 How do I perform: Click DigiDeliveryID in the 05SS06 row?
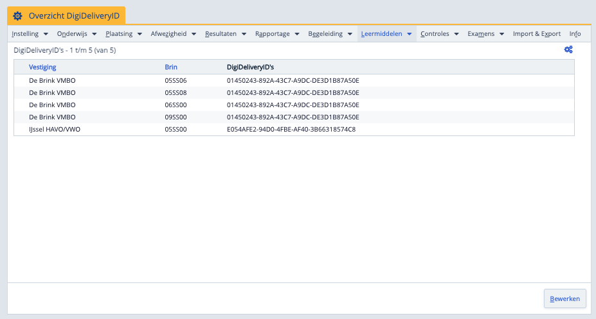[x=293, y=80]
